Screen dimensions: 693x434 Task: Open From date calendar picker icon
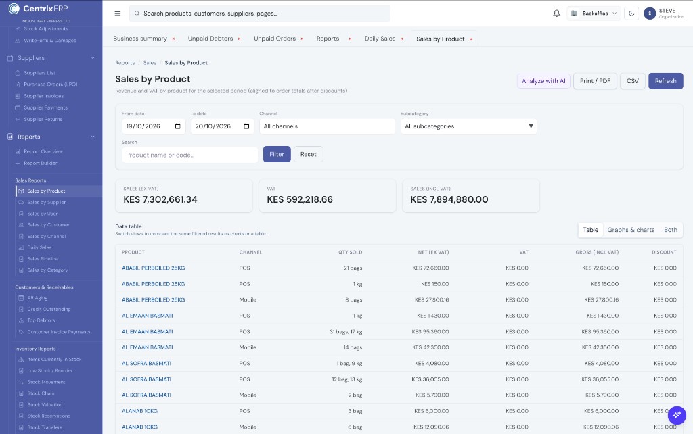[178, 126]
